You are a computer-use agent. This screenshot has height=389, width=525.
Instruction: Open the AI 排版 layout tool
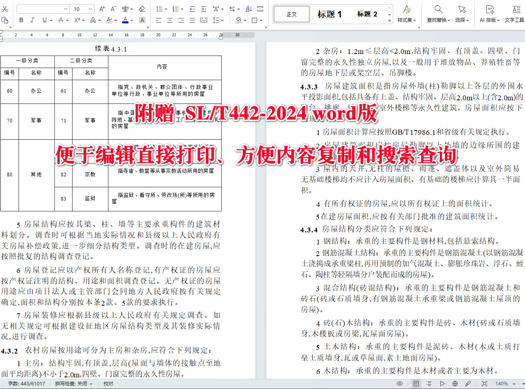[x=490, y=14]
